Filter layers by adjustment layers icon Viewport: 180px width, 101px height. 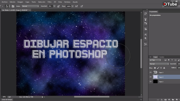coord(169,60)
